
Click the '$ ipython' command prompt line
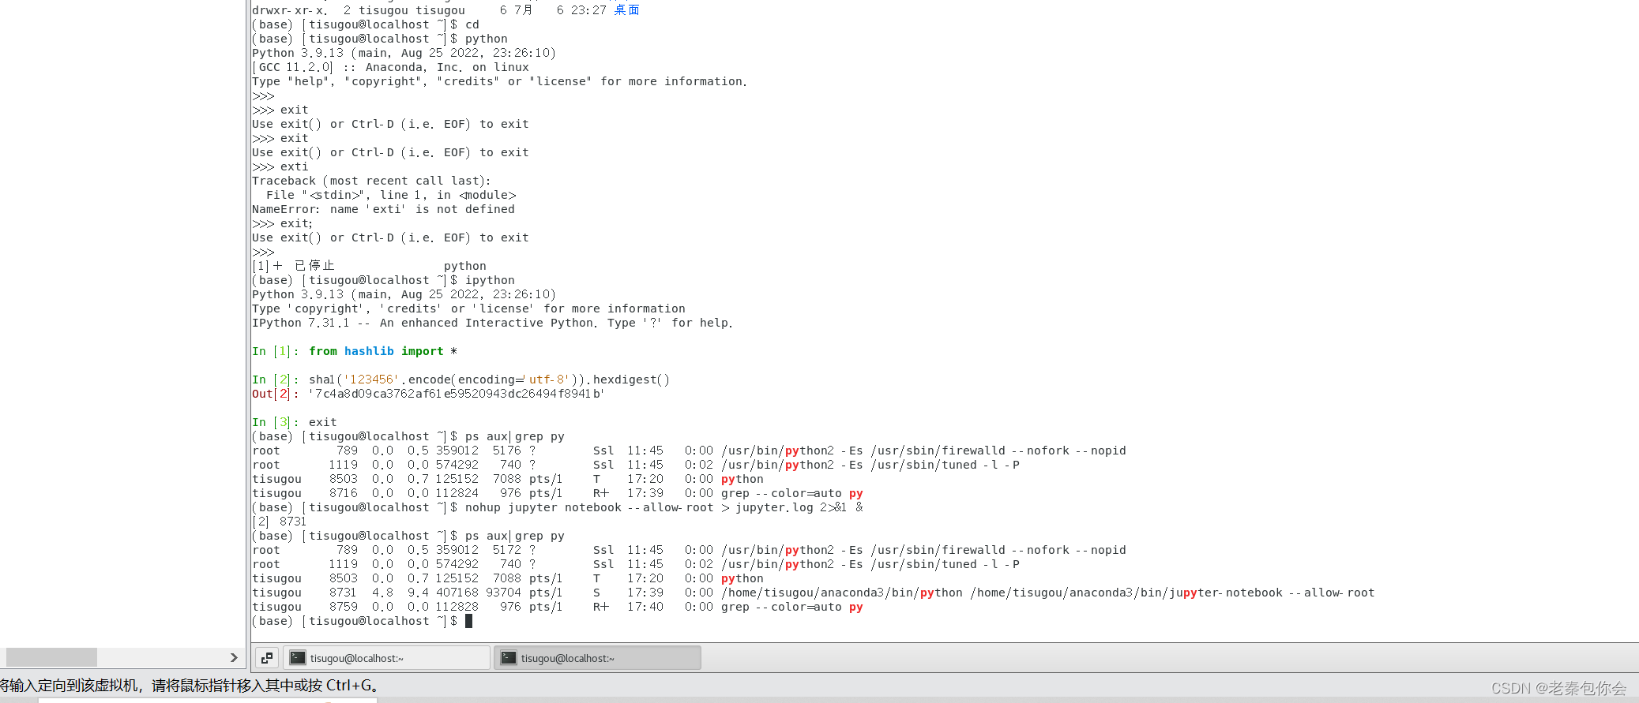click(383, 280)
